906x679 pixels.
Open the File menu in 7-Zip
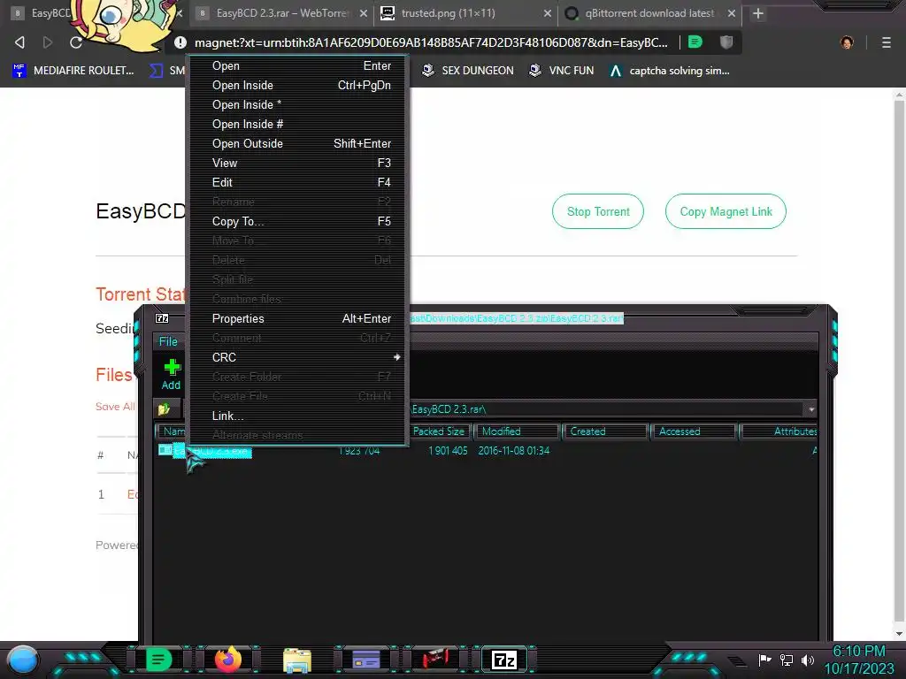[168, 341]
